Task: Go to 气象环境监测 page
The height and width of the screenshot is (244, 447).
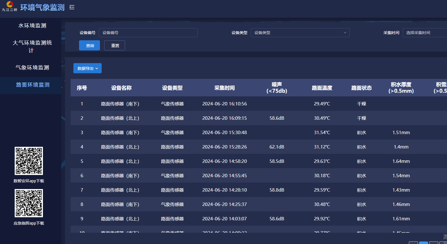Action: 32,68
